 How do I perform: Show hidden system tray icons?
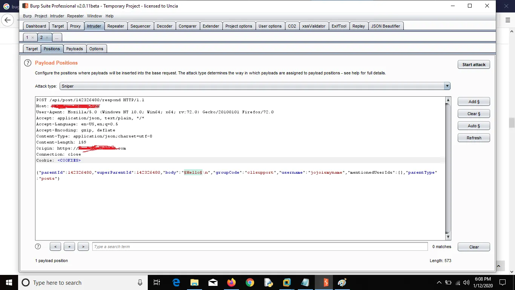(439, 282)
